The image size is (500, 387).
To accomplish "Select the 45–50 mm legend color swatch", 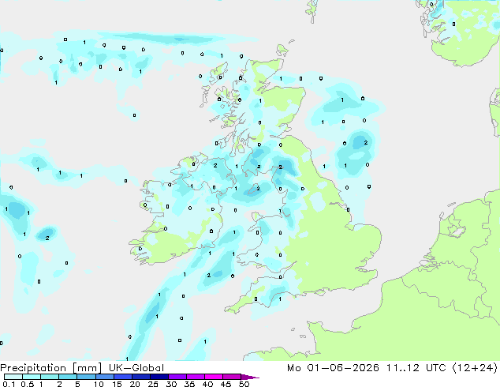I will click(231, 377).
